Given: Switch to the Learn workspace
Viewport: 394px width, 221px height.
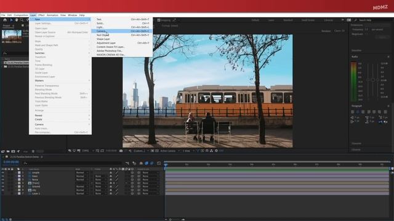Looking at the screenshot, I should [x=271, y=20].
